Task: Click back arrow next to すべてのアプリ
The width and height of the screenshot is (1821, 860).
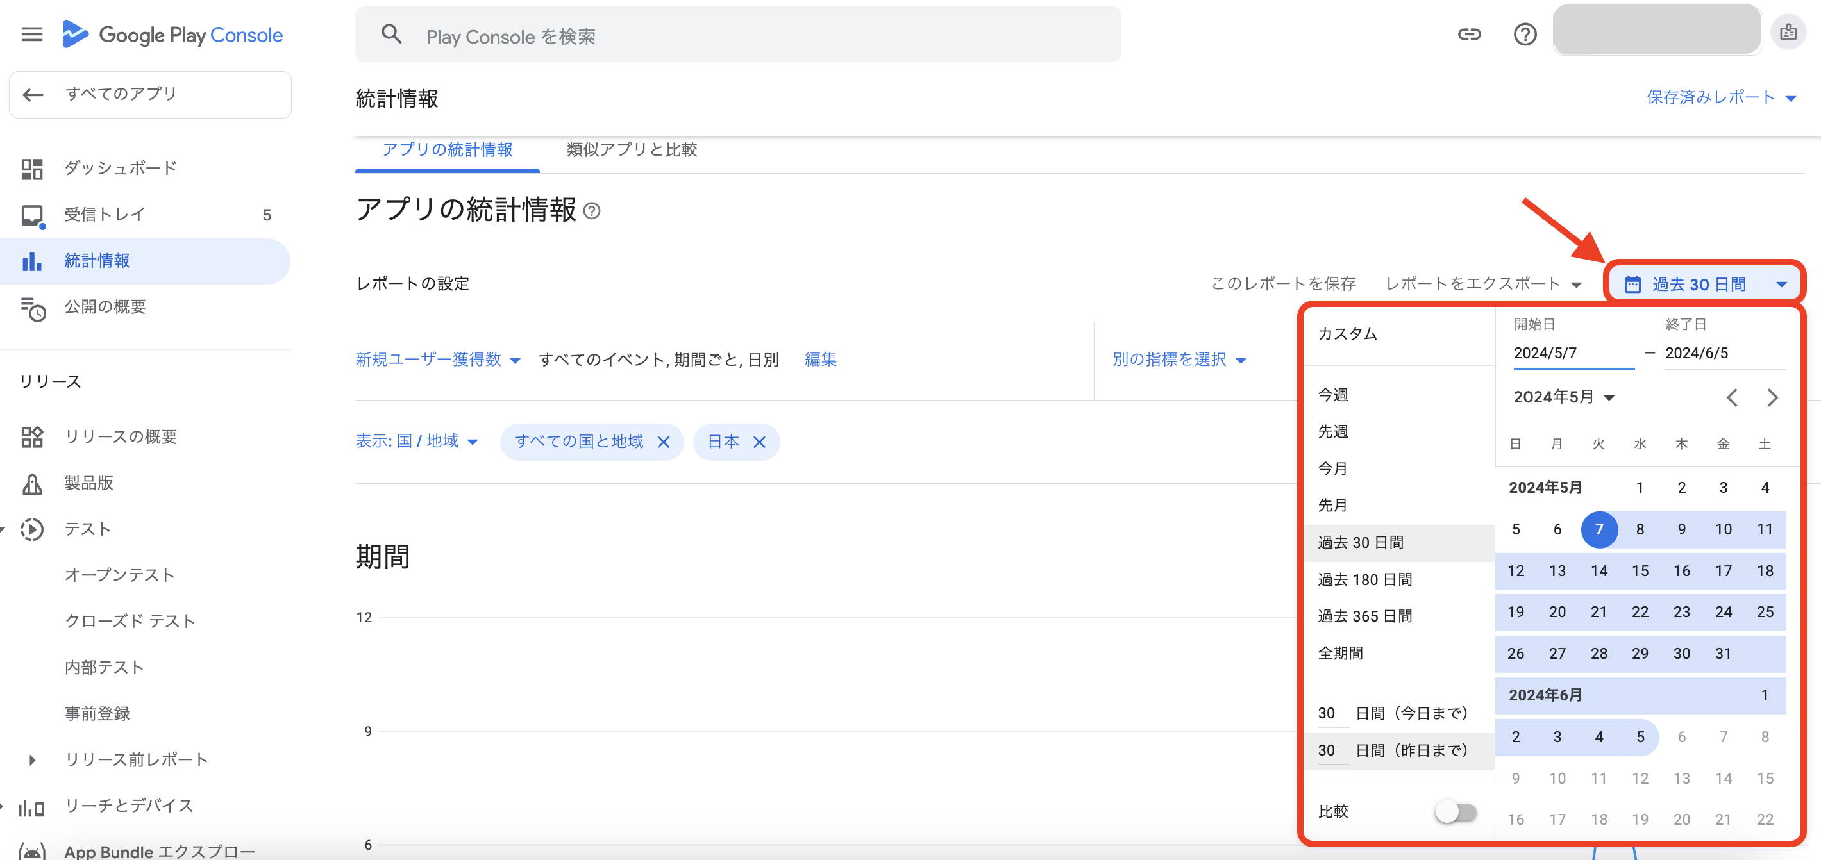Action: tap(33, 94)
